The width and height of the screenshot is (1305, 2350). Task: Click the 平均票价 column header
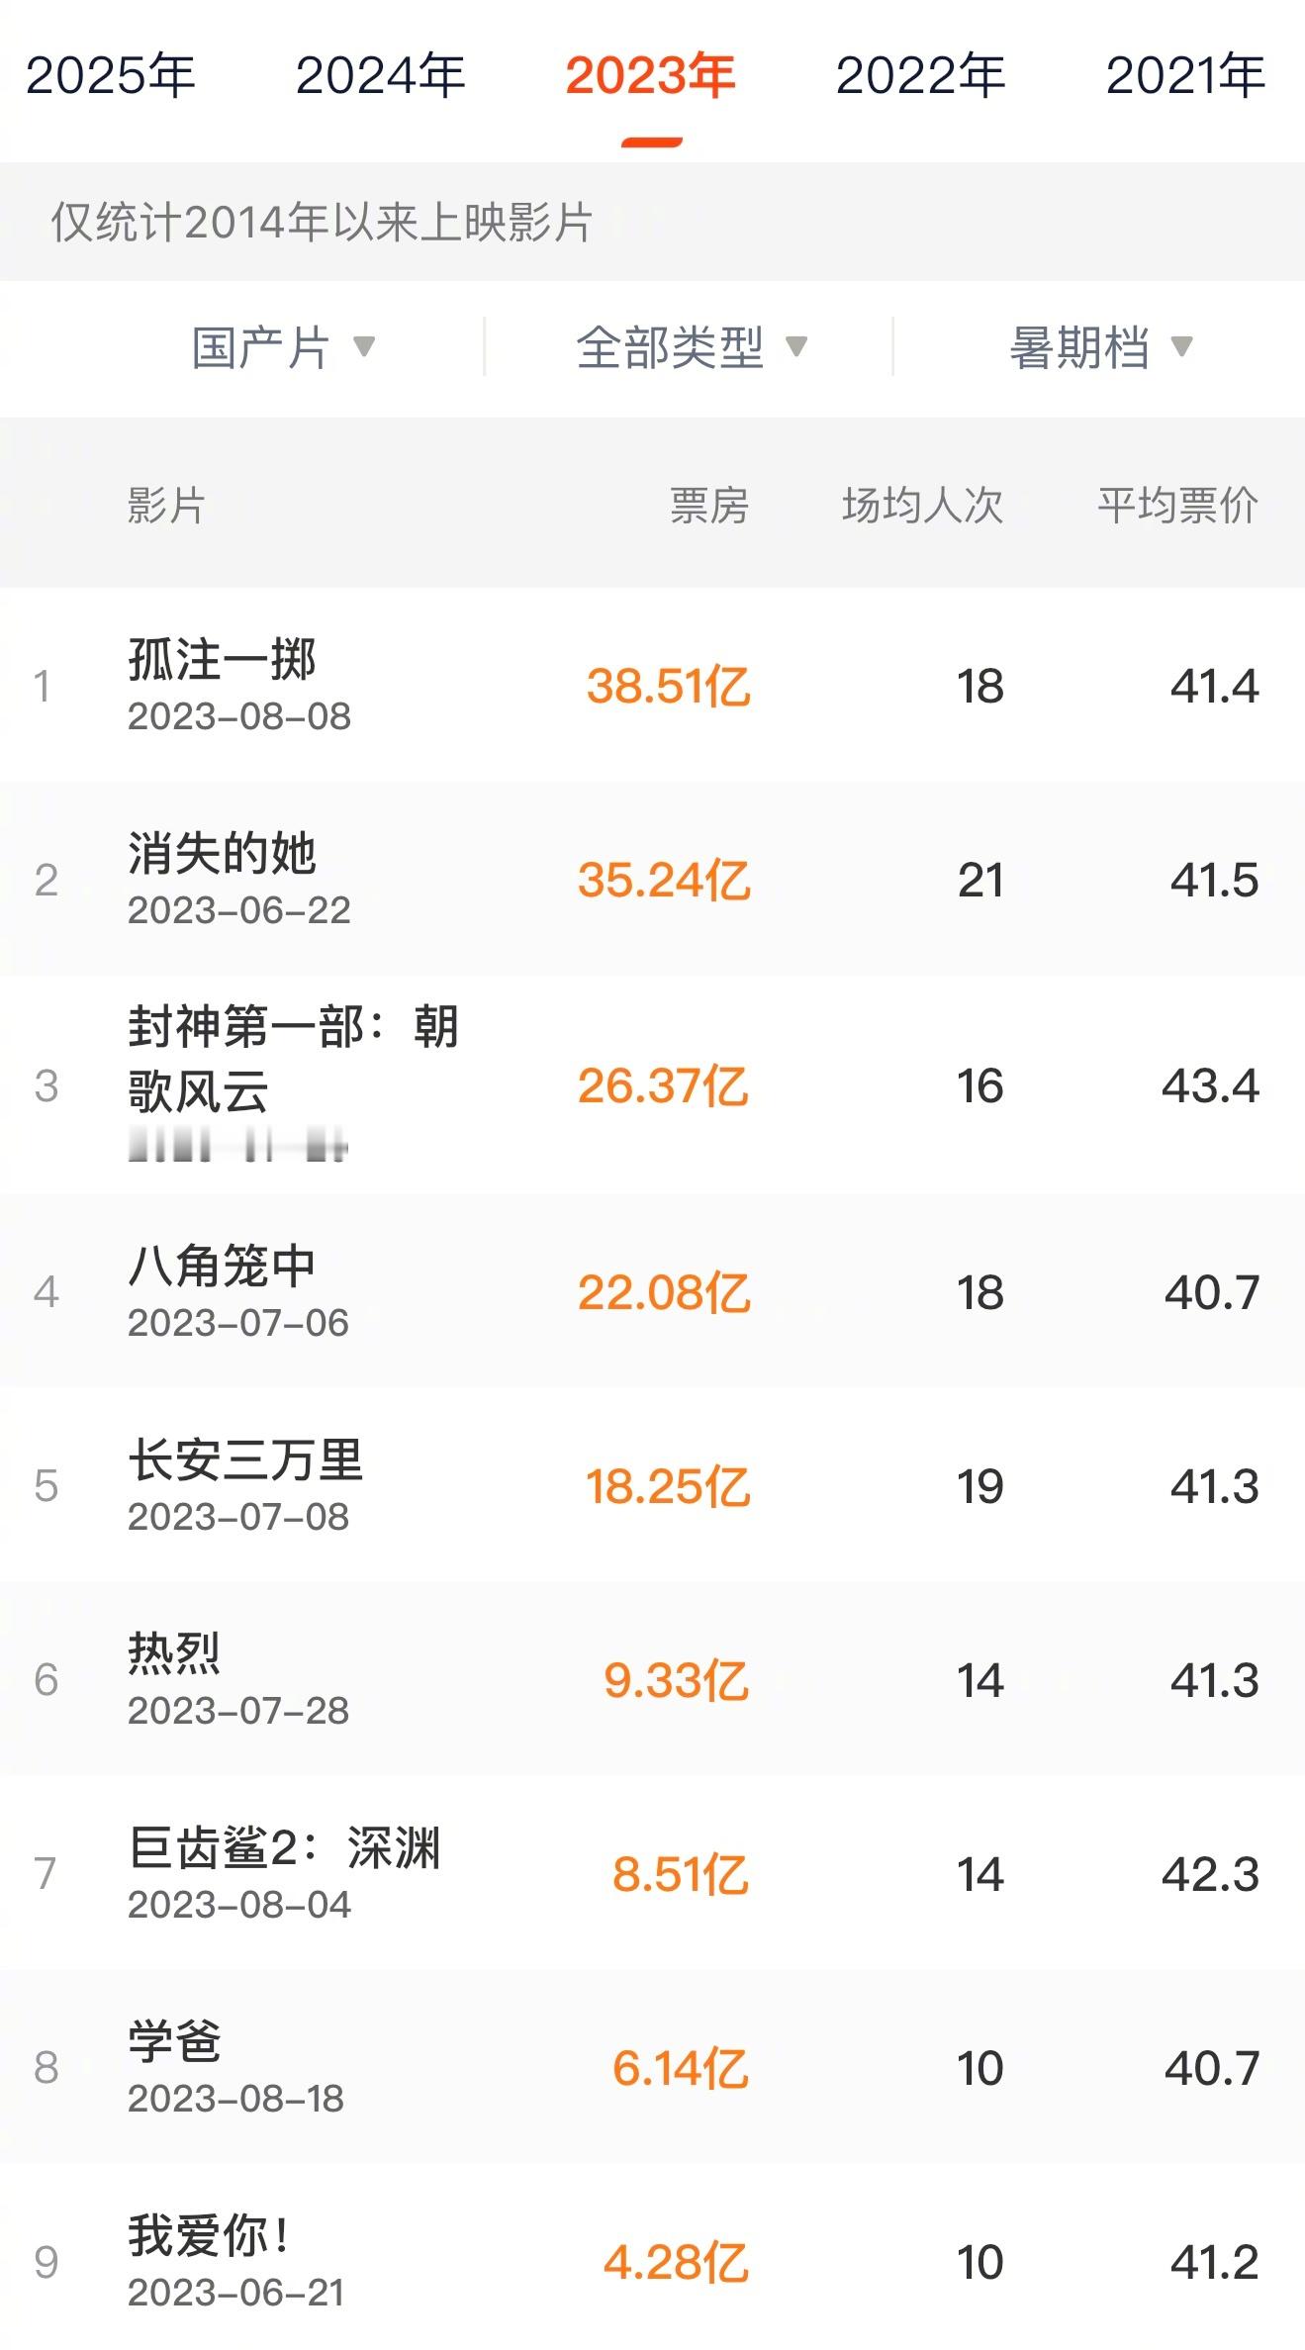click(1177, 506)
